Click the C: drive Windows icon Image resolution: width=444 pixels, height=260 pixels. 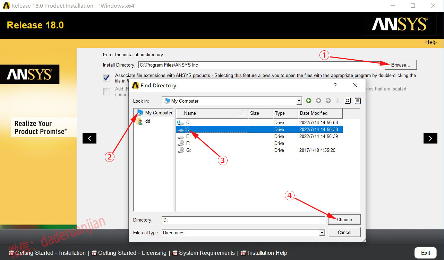(181, 122)
